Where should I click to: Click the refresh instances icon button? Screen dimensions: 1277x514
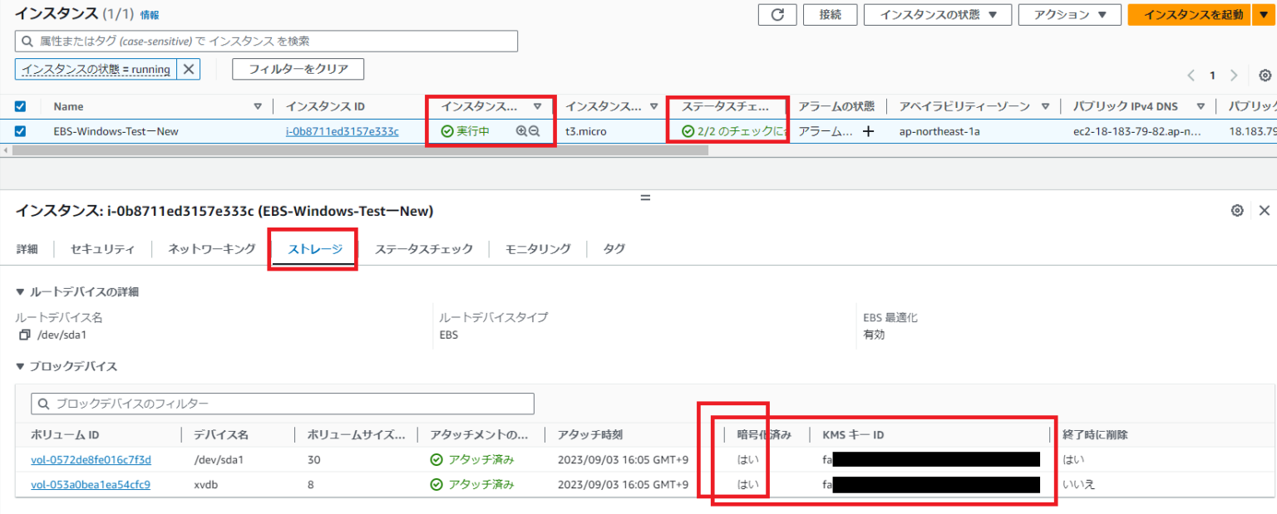778,14
